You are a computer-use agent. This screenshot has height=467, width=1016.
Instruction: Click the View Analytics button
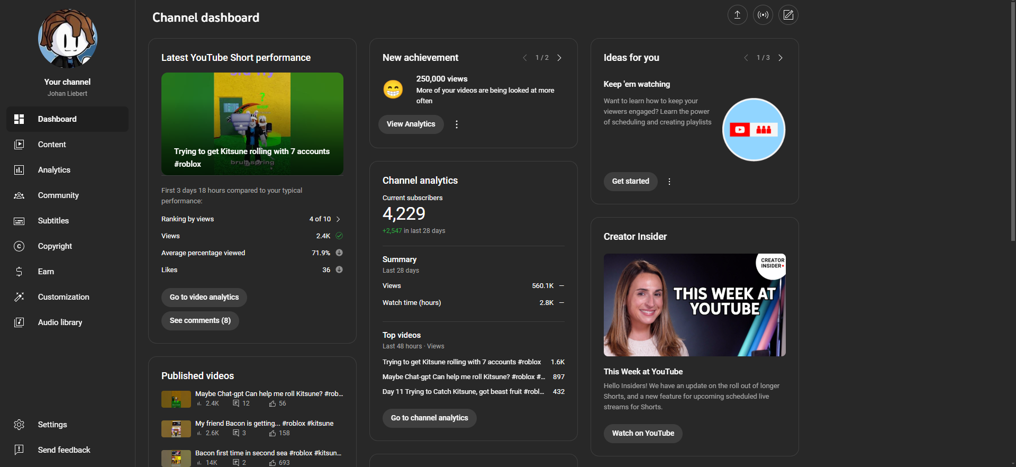click(x=411, y=124)
